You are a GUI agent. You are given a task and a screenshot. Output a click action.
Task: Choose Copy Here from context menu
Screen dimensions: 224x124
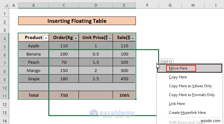point(190,77)
